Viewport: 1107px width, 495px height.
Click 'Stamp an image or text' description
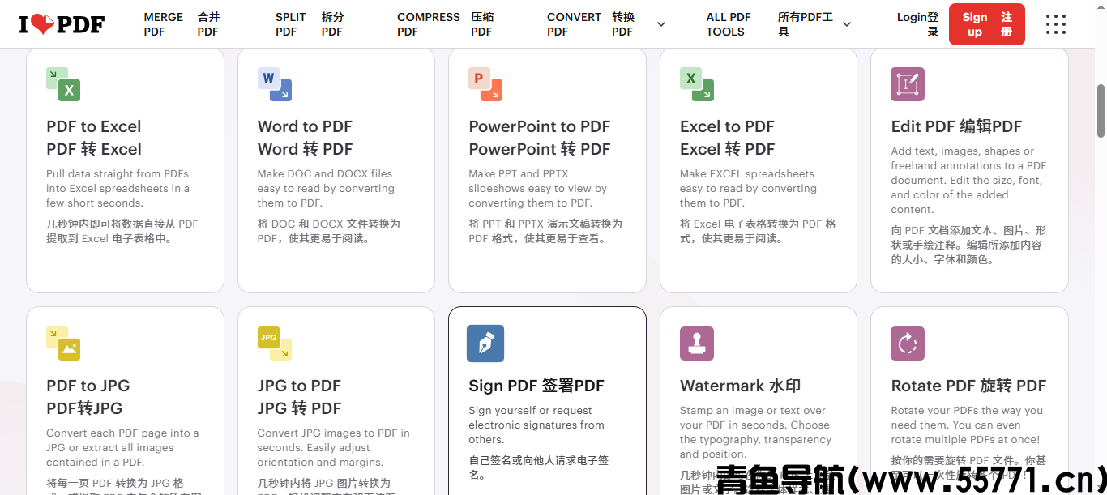756,432
